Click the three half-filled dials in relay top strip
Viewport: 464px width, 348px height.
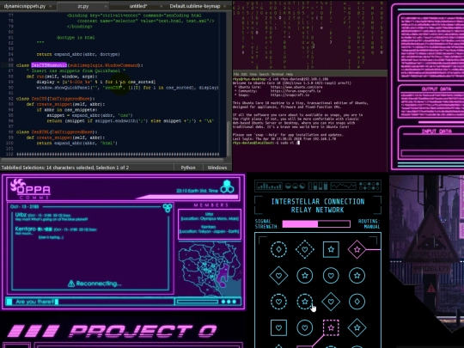(295, 186)
